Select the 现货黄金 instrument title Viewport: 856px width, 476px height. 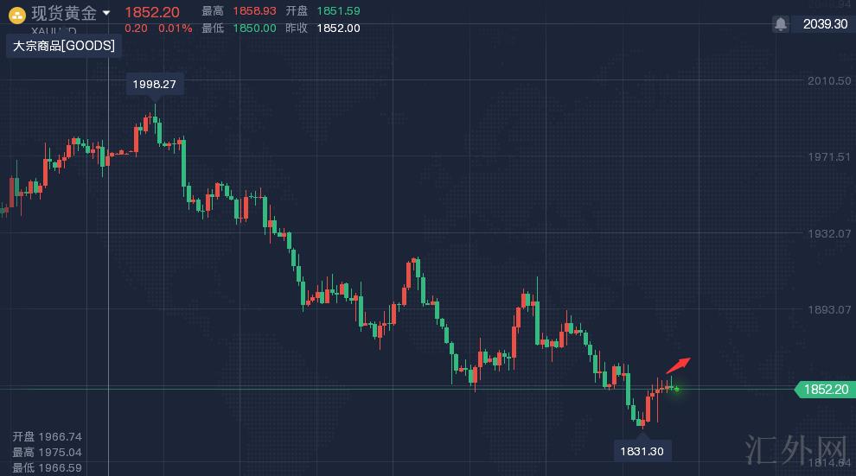point(64,13)
